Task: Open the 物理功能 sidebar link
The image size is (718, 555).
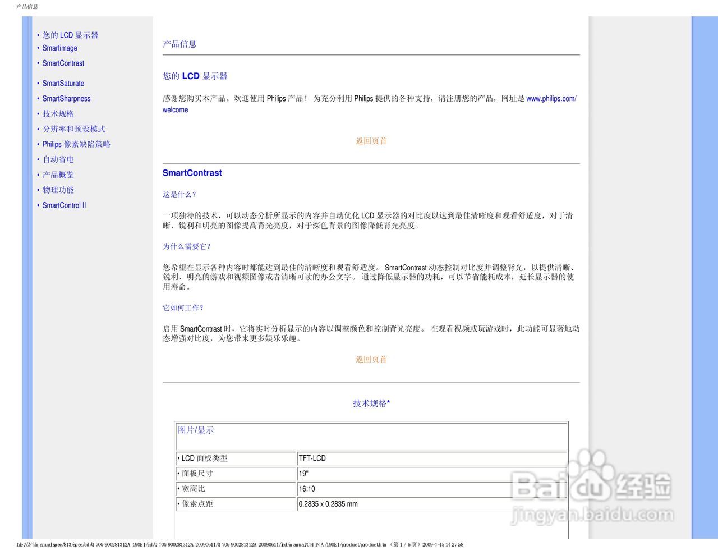Action: [58, 190]
